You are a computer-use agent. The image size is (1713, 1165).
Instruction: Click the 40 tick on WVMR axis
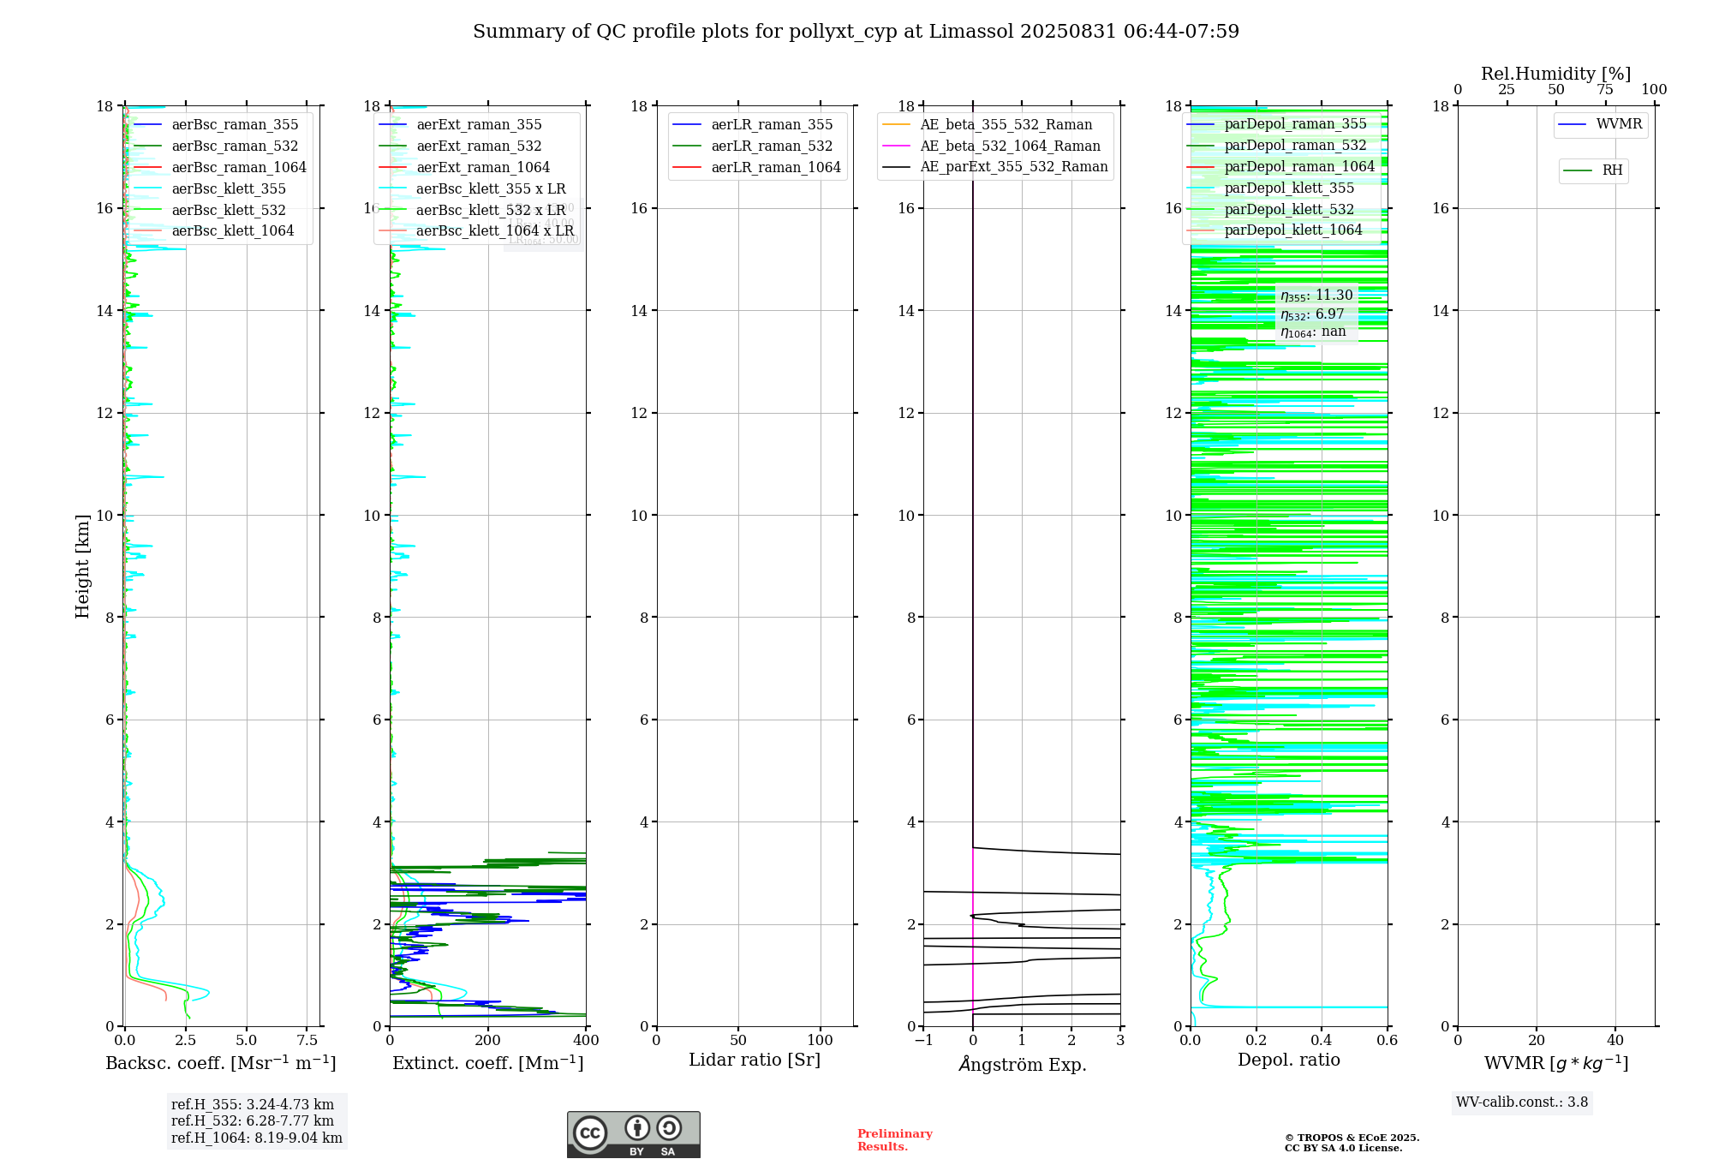[1615, 1041]
